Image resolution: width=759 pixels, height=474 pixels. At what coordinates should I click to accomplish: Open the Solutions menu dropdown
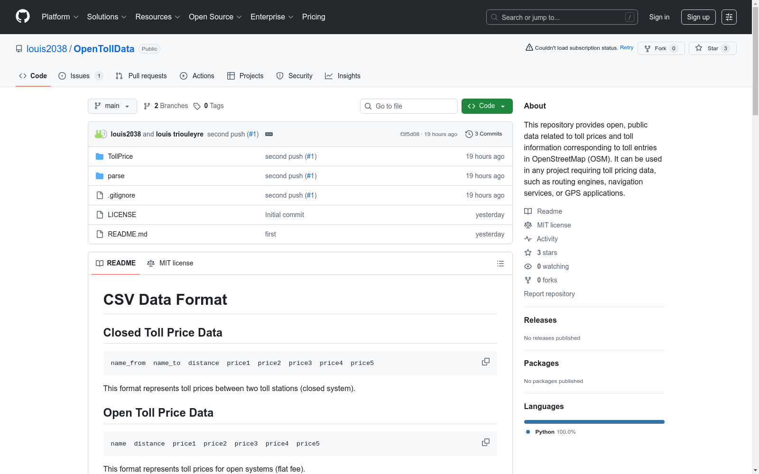[x=107, y=17]
